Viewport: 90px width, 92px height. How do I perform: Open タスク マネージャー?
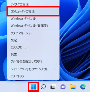coord(33,33)
